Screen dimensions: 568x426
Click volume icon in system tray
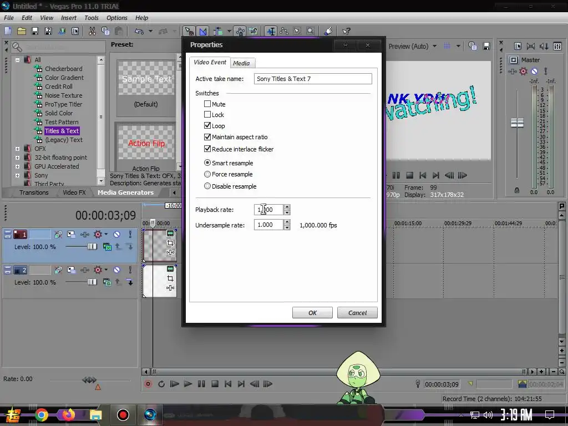click(488, 415)
